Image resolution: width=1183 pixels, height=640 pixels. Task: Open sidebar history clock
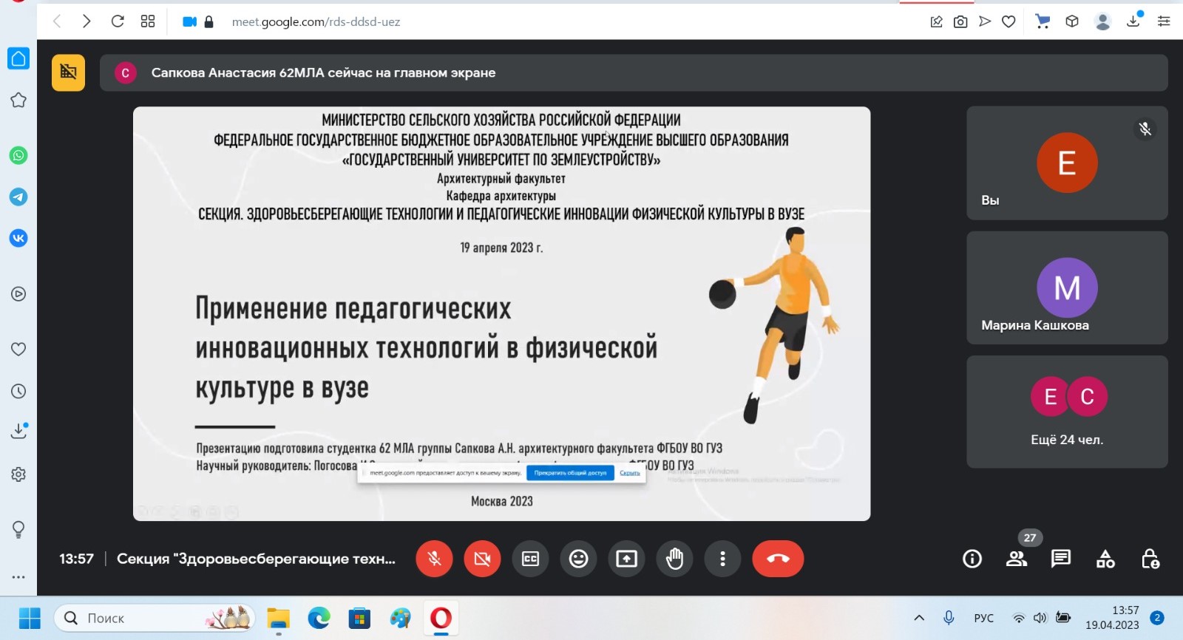click(x=18, y=391)
